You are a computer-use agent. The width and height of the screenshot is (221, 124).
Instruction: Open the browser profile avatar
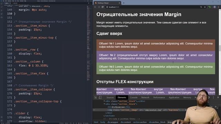pos(214,7)
